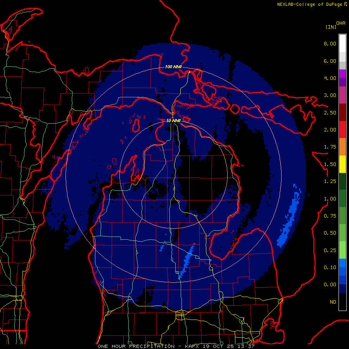Select the 1.00 legend value
The image size is (349, 349).
pos(330,199)
